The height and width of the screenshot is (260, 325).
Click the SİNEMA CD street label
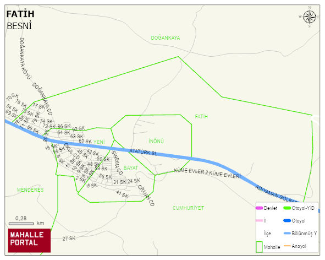coord(117,162)
